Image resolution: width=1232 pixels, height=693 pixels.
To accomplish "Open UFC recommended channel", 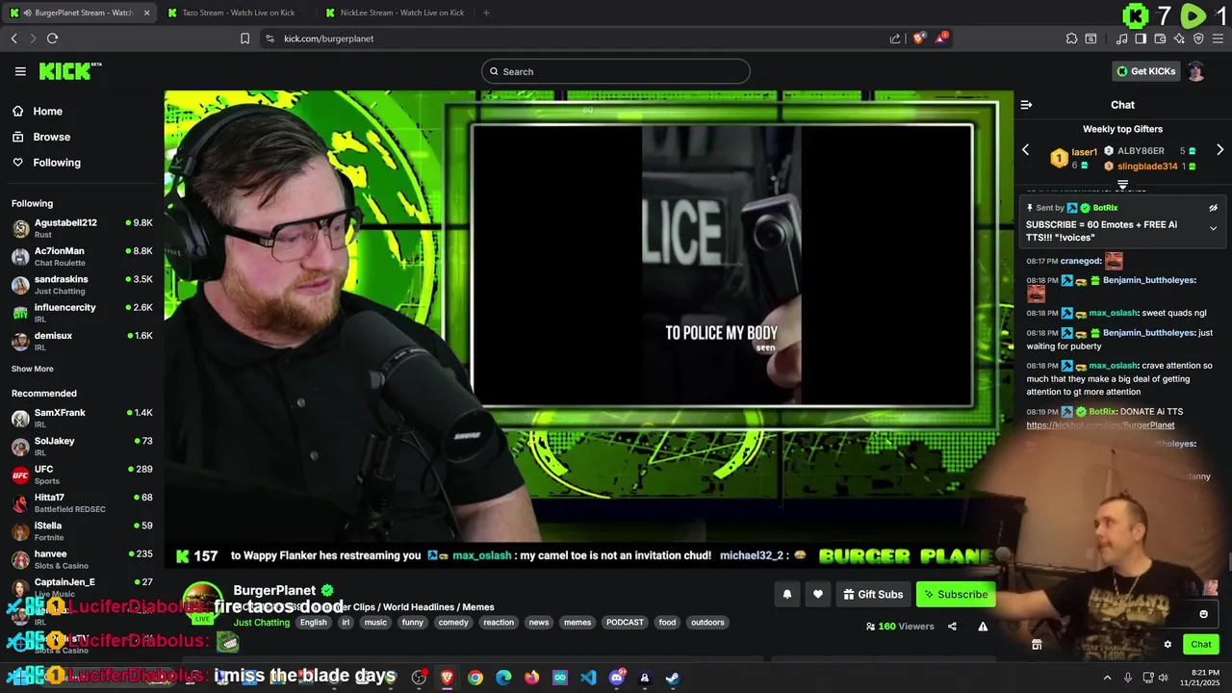I will (x=82, y=475).
